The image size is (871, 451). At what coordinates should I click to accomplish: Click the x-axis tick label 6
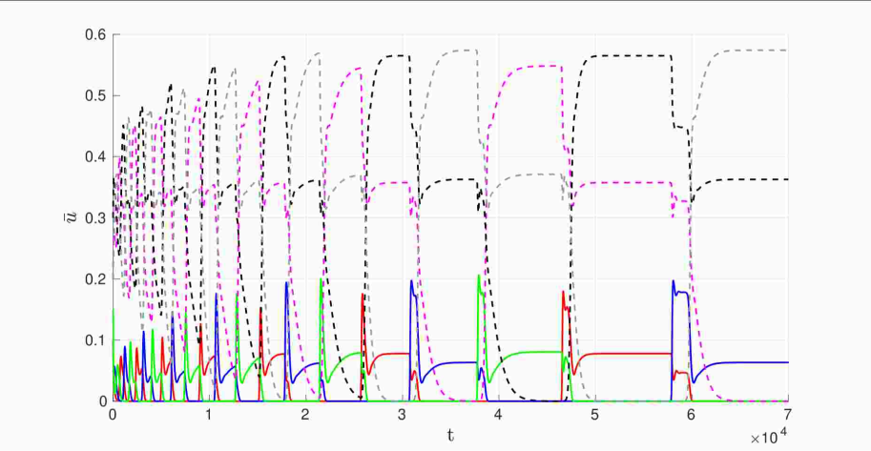click(x=691, y=415)
